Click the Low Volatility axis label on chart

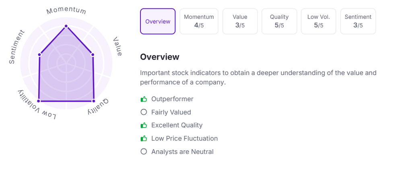37,105
